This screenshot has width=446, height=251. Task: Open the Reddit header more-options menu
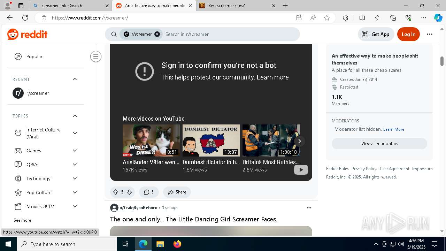coord(430,34)
